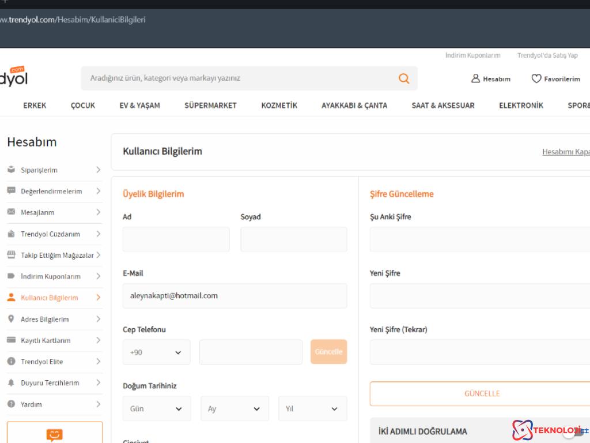Click the Mesajlarım envelope icon
The height and width of the screenshot is (443, 590).
[x=11, y=212]
